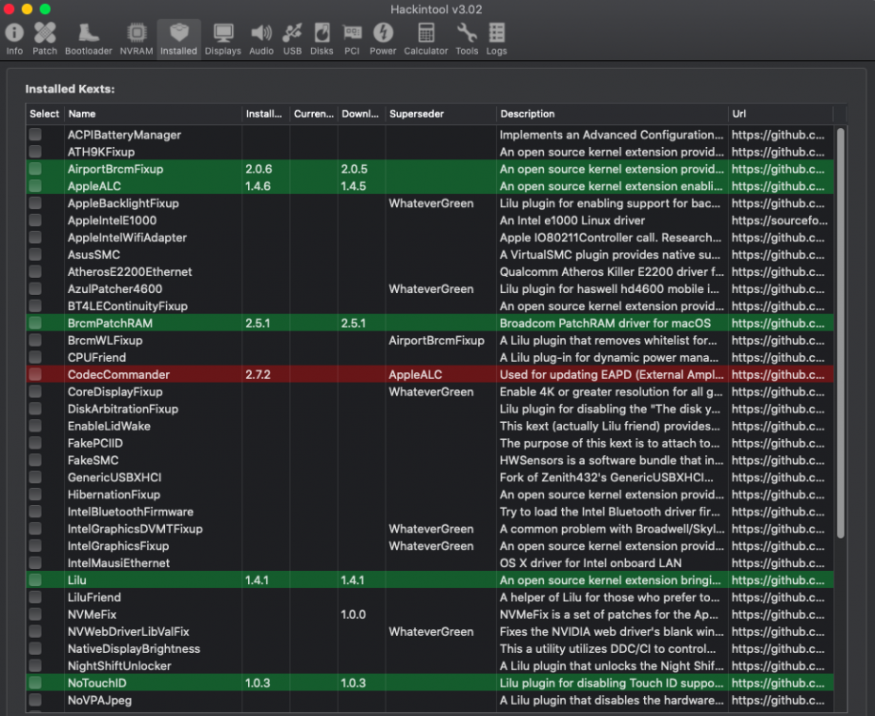Image resolution: width=875 pixels, height=716 pixels.
Task: Sort by Download version column header
Action: tap(361, 114)
